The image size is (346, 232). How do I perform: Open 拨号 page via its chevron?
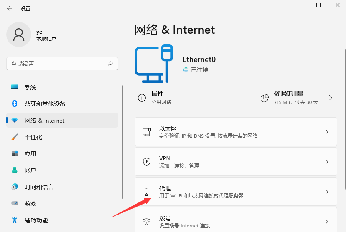tap(327, 222)
